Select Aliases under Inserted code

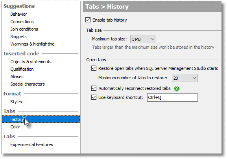click(17, 77)
